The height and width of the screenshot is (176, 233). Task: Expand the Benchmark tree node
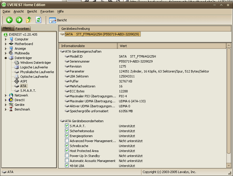point(6,110)
